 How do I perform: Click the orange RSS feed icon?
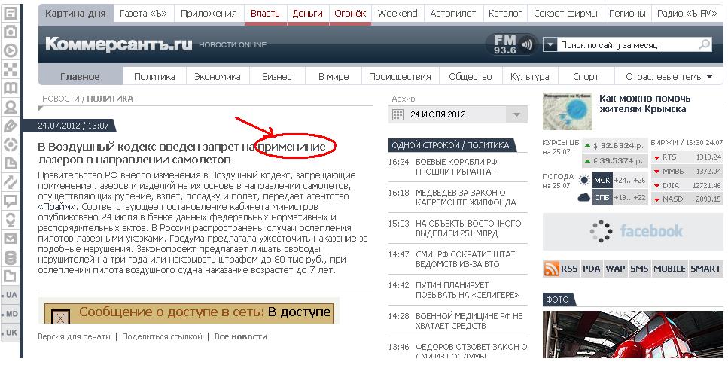coord(551,269)
